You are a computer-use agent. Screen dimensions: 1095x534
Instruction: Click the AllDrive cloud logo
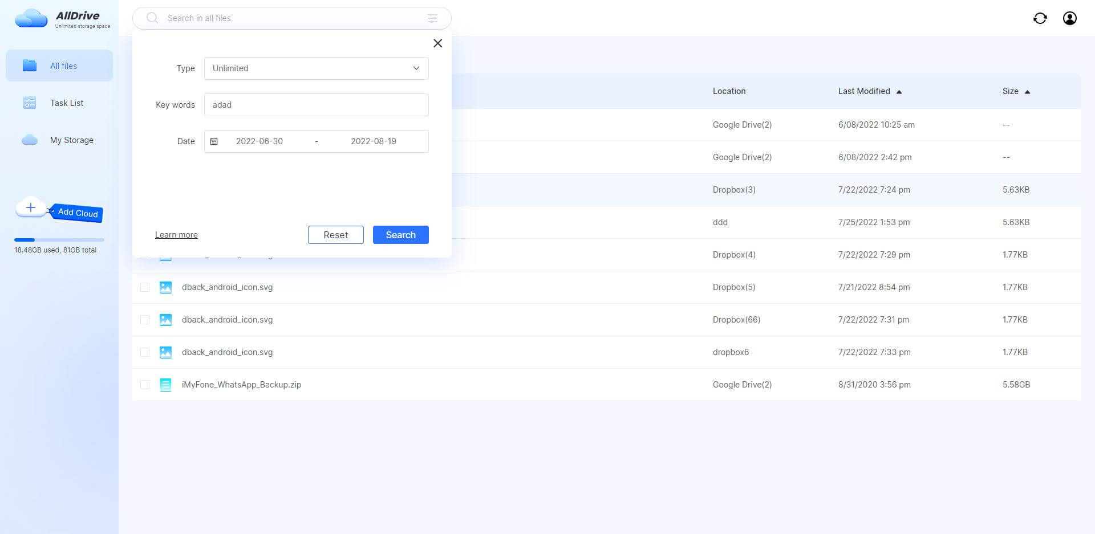point(31,18)
